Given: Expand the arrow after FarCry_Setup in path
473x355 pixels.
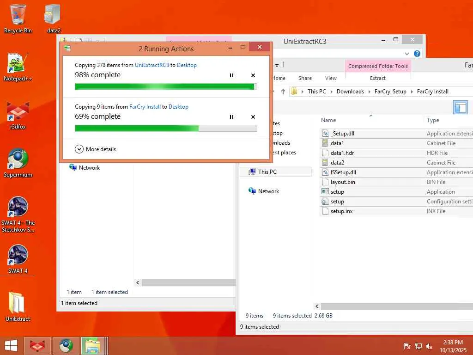Looking at the screenshot, I should [x=412, y=92].
